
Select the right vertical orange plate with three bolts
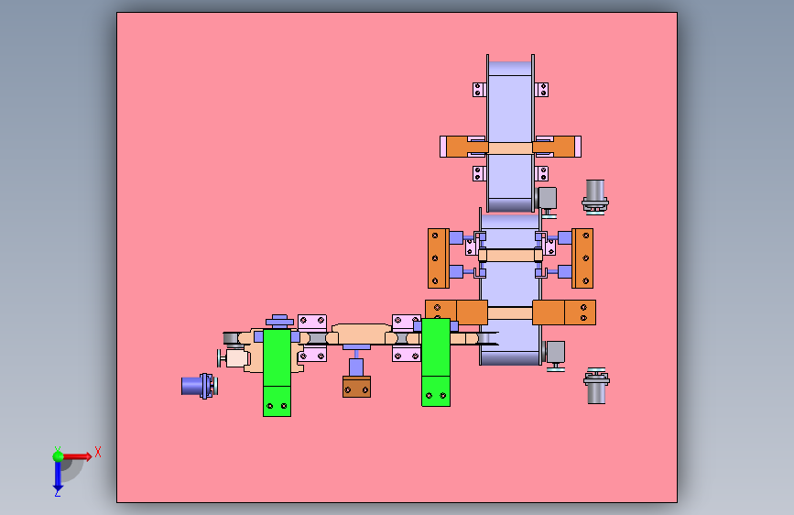click(x=582, y=258)
